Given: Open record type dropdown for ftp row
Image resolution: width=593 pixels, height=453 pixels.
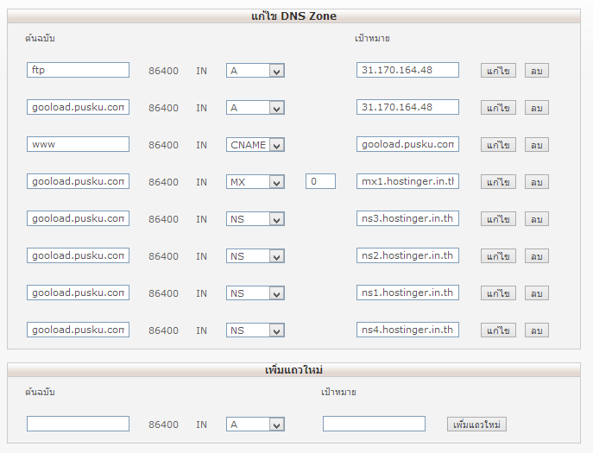Looking at the screenshot, I should (255, 71).
